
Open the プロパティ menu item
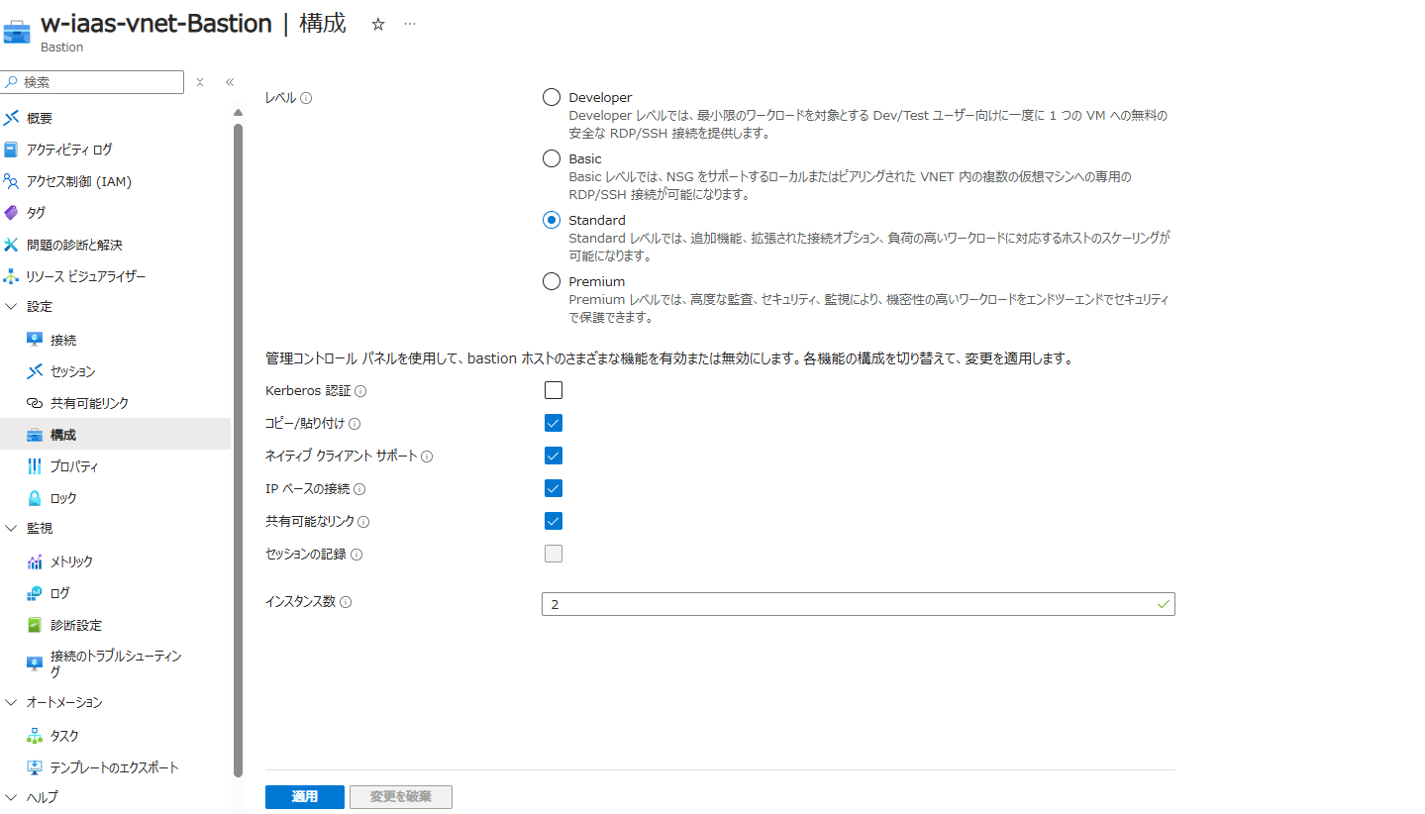(115, 466)
